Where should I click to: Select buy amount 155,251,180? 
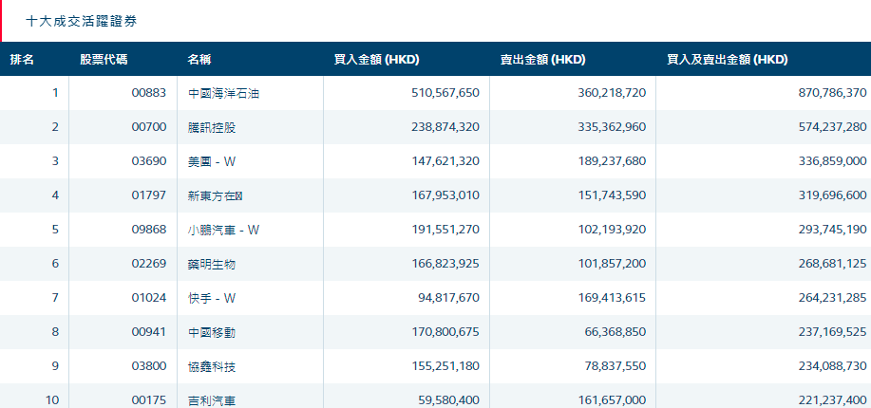(x=445, y=366)
